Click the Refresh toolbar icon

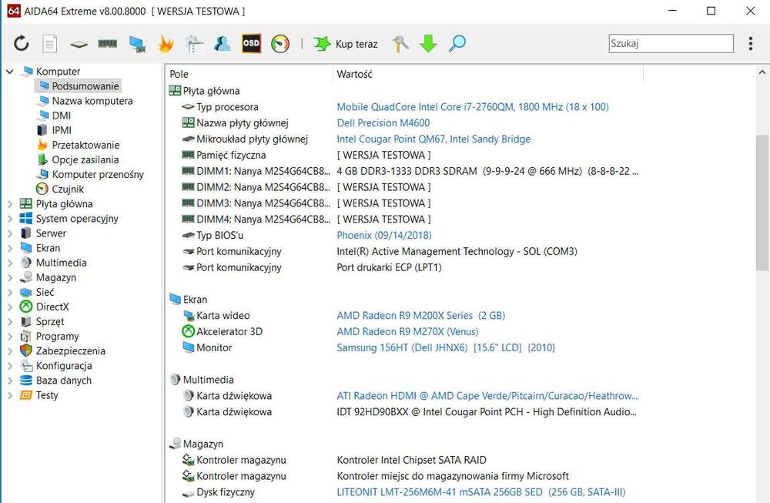click(21, 43)
